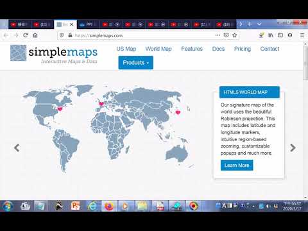Open Firefox downloads arrow icon
Screen dimensions: 308x231
pyautogui.click(x=261, y=35)
